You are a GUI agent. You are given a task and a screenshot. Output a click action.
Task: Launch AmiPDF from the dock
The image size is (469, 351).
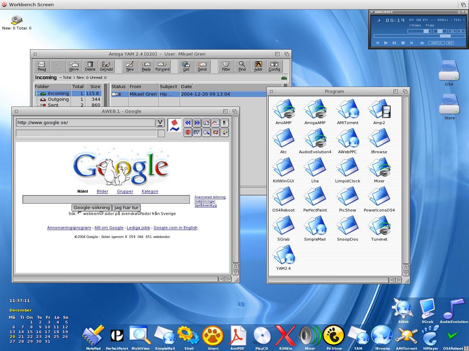tap(237, 338)
